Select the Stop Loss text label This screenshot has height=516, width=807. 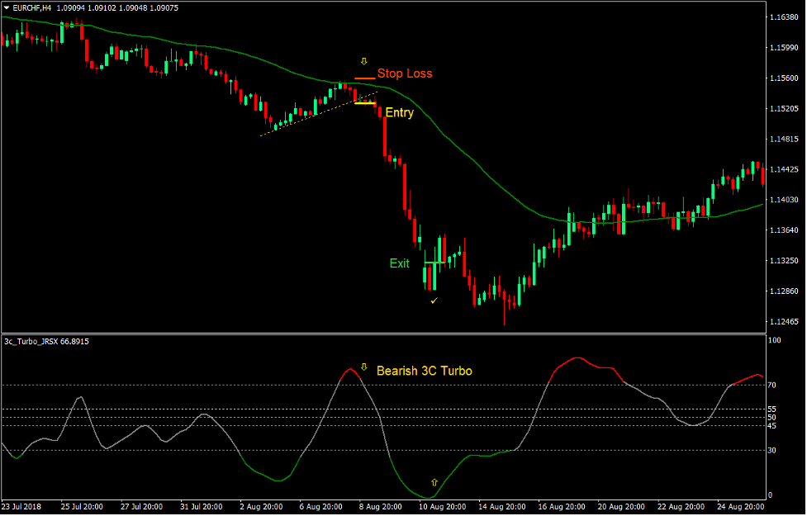click(404, 73)
